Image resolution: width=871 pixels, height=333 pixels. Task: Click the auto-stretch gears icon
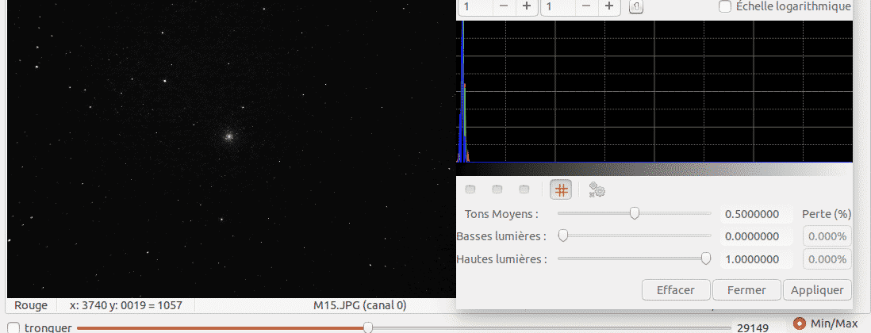pyautogui.click(x=597, y=189)
